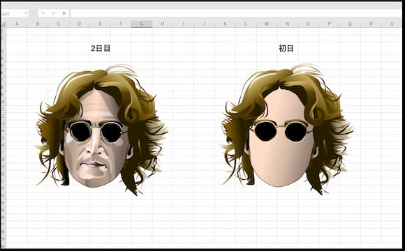Select column H header
This screenshot has height=251, width=405.
pos(163,24)
